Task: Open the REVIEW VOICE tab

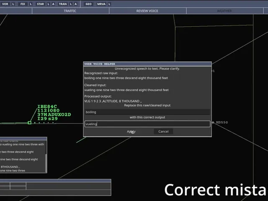Action: [x=147, y=11]
